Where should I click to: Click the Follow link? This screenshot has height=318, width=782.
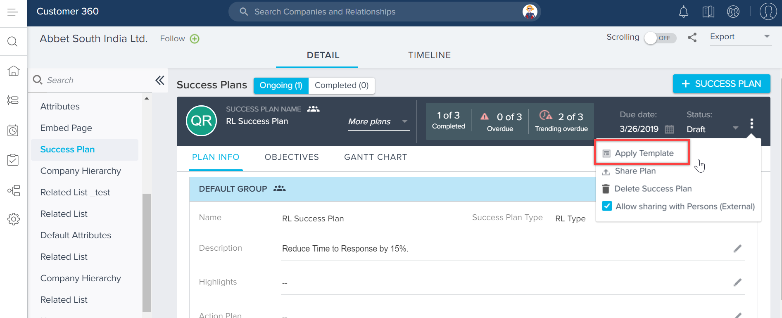pos(172,39)
